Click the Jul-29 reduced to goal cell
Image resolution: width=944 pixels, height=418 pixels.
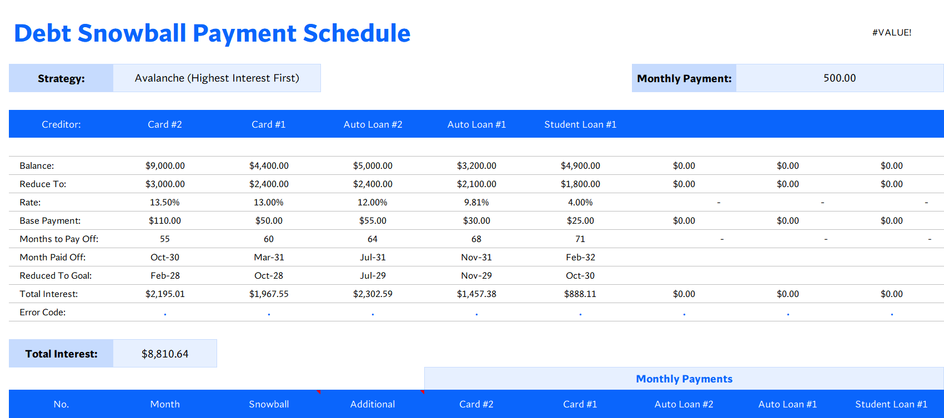(373, 275)
